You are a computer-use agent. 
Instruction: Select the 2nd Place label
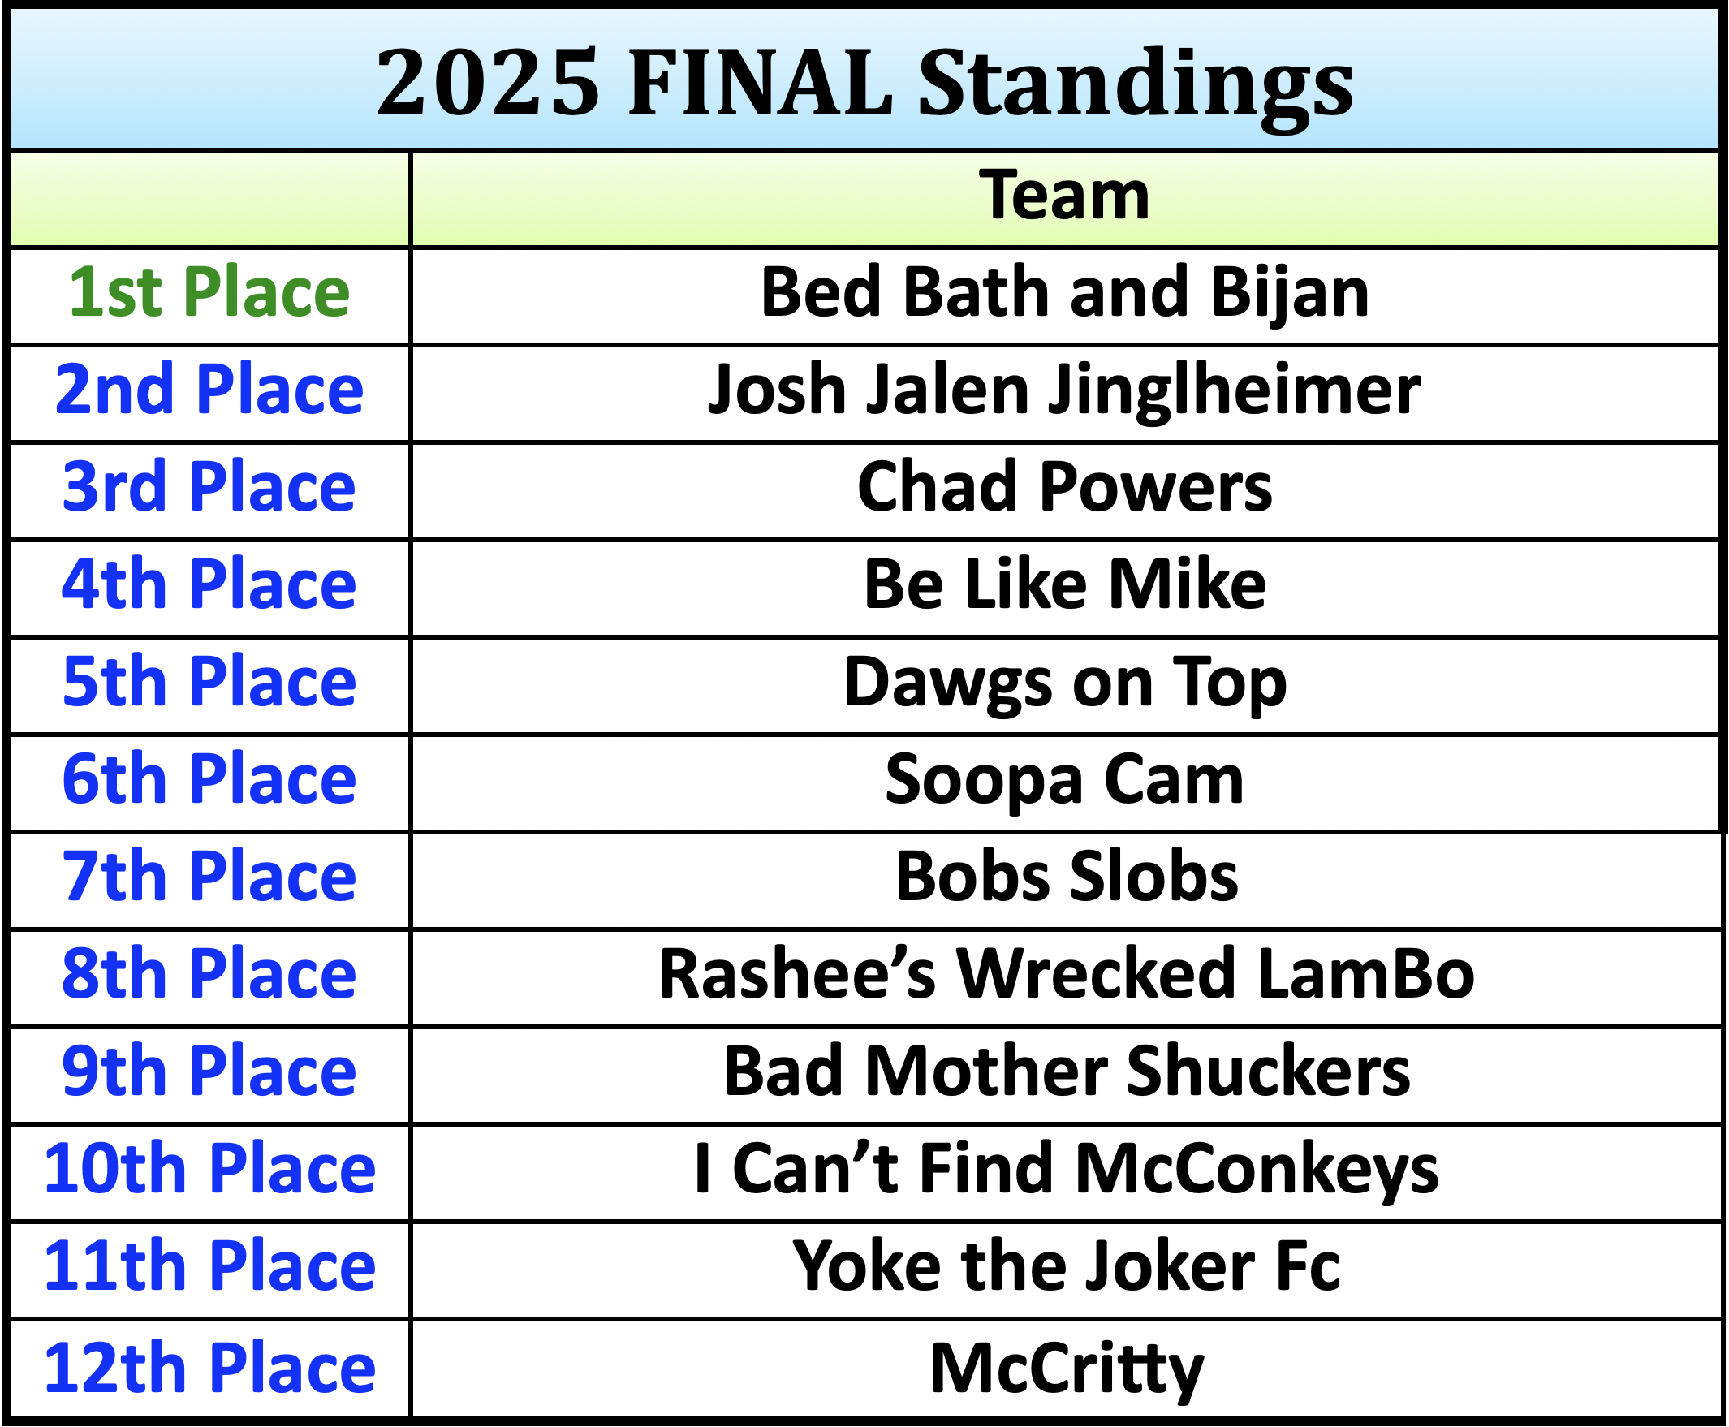click(209, 390)
